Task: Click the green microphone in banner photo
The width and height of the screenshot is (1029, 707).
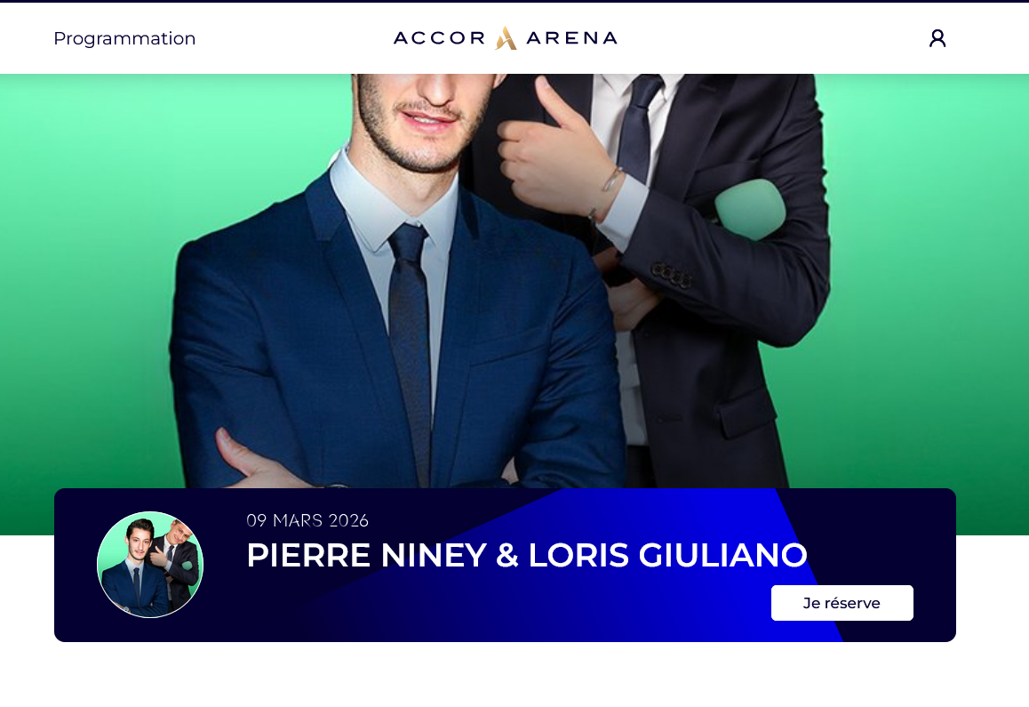Action: coord(750,209)
